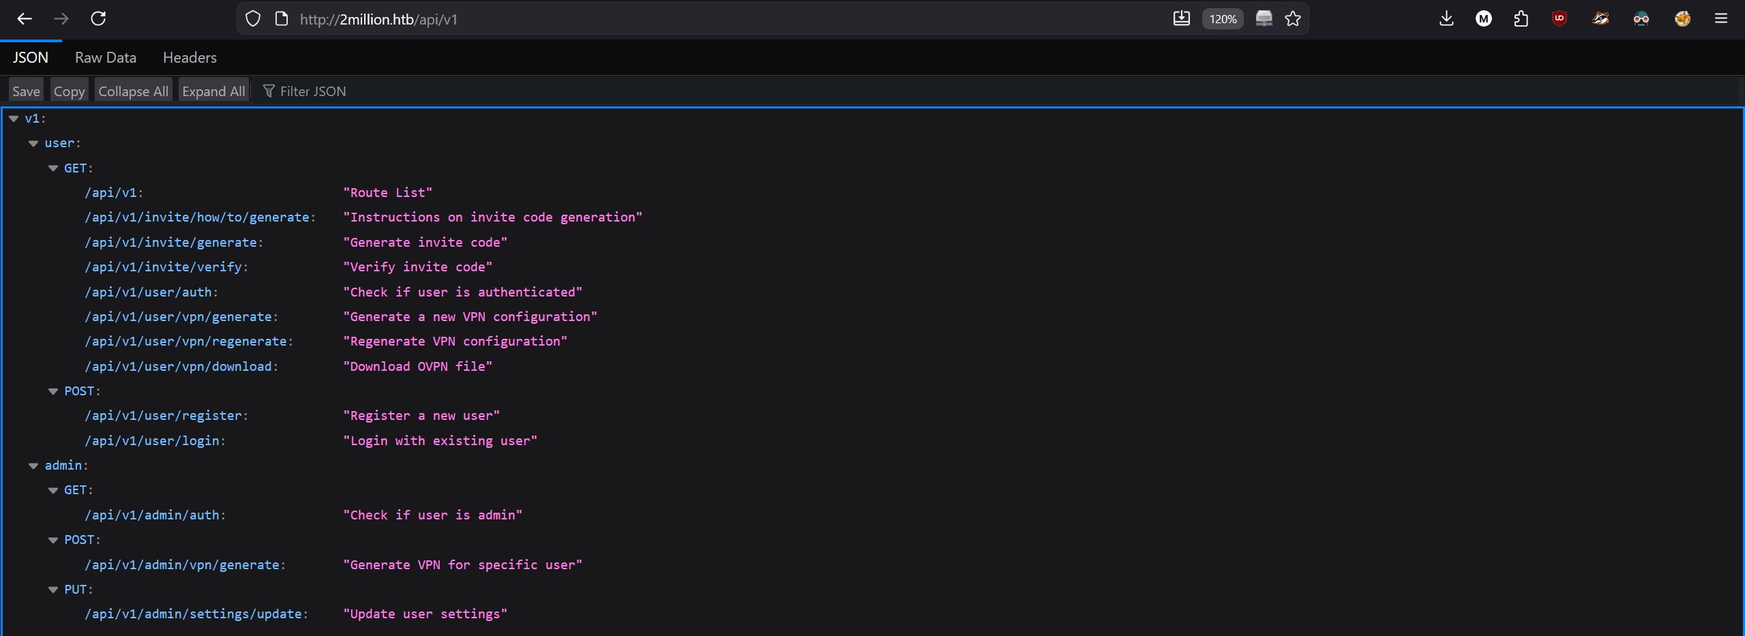The height and width of the screenshot is (636, 1745).
Task: Copy the JSON with the Copy button
Action: pos(69,91)
